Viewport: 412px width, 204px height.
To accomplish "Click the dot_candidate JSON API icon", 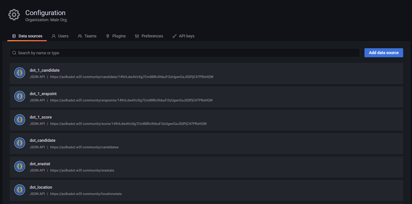I will pyautogui.click(x=20, y=143).
